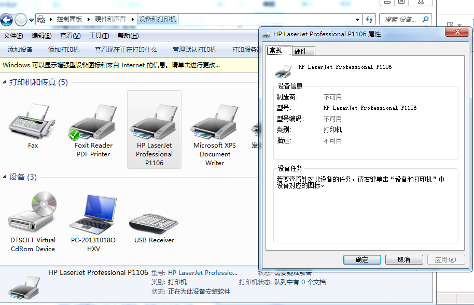
Task: Click printer icon inside properties dialog
Action: 283,71
